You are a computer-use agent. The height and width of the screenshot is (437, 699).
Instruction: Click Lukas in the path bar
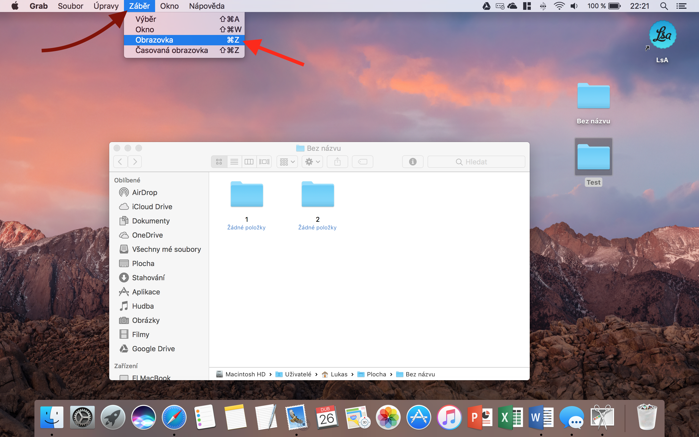[339, 374]
